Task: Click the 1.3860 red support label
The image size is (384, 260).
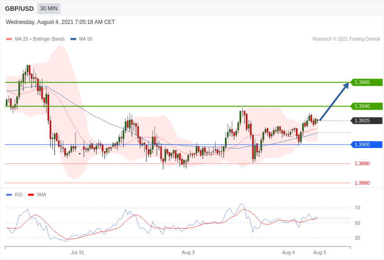Action: 362,183
